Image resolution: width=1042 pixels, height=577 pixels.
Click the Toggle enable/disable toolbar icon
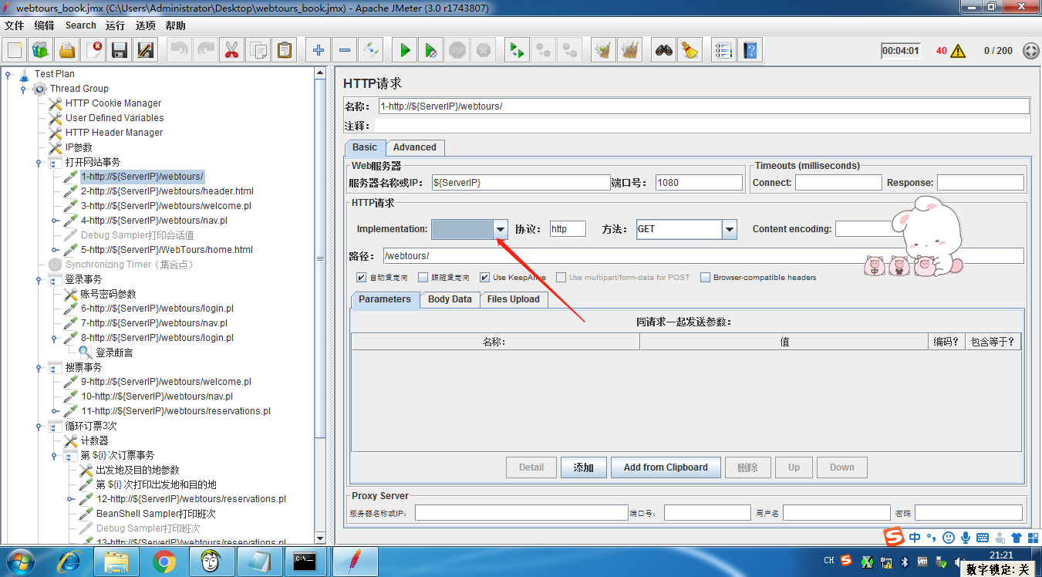click(371, 50)
